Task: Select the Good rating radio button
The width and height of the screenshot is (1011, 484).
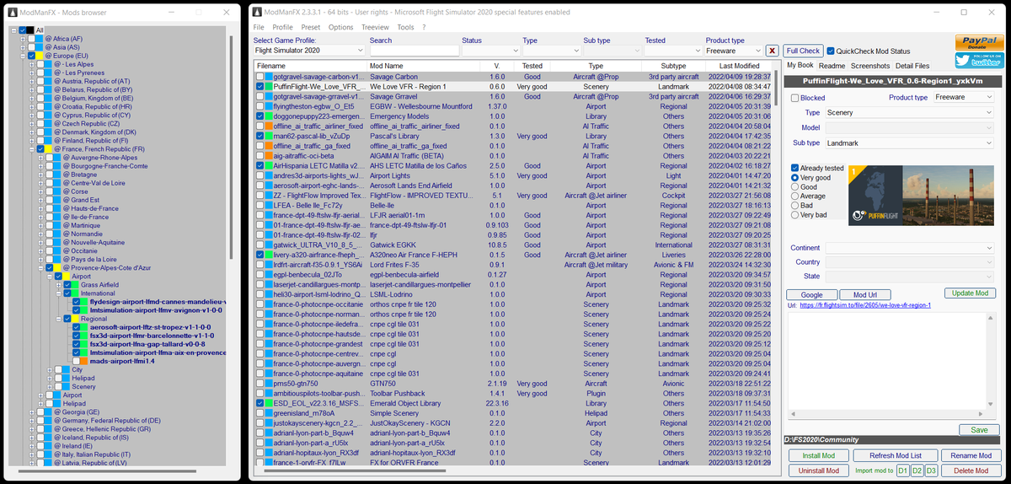Action: [x=795, y=187]
